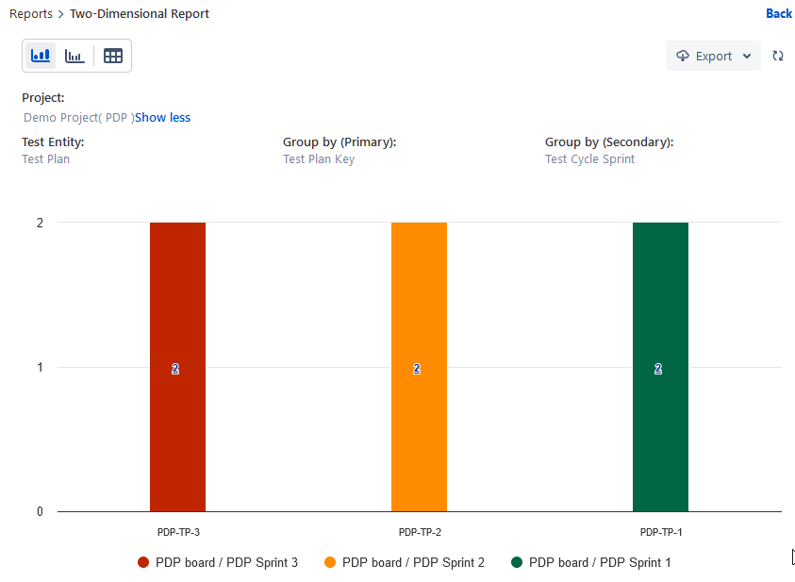Click the refresh report icon
Screen dimensions: 795x582
[x=778, y=56]
